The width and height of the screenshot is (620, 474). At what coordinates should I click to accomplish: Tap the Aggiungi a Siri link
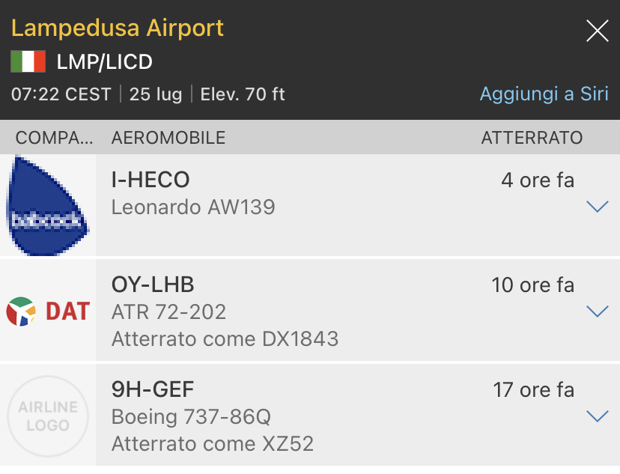[544, 95]
